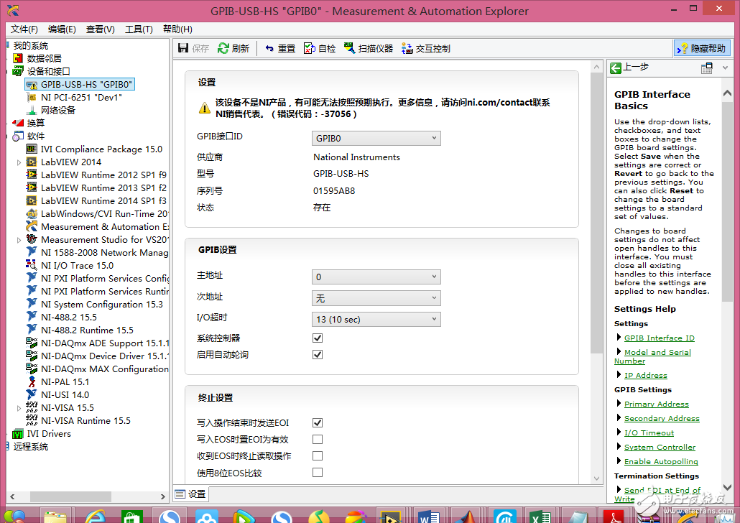
Task: Click the Refresh (刷新) green arrows icon
Action: (223, 48)
